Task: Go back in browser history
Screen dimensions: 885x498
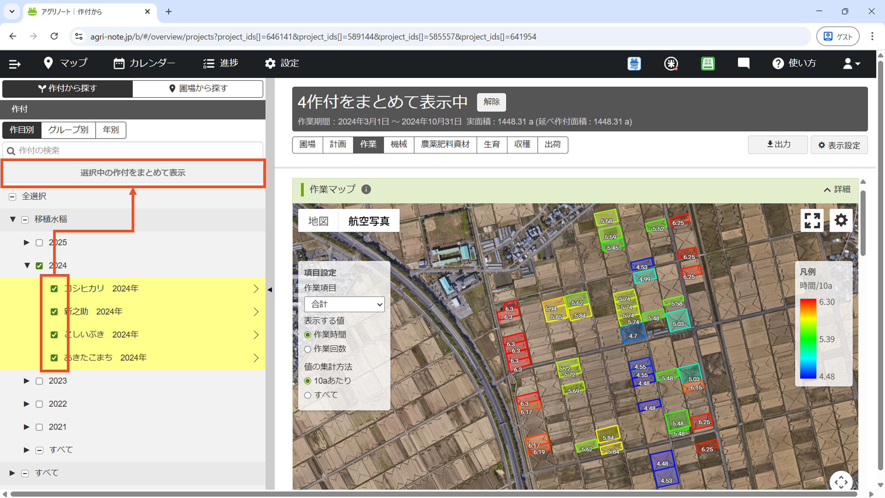Action: point(13,36)
